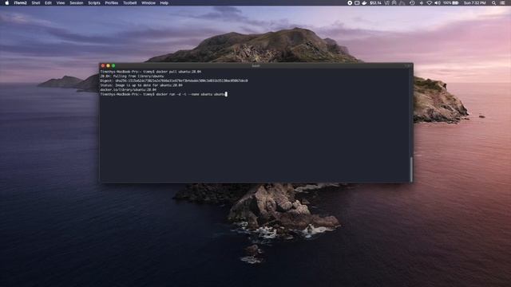Click the 'Status: Image is up to date' line

click(x=141, y=85)
